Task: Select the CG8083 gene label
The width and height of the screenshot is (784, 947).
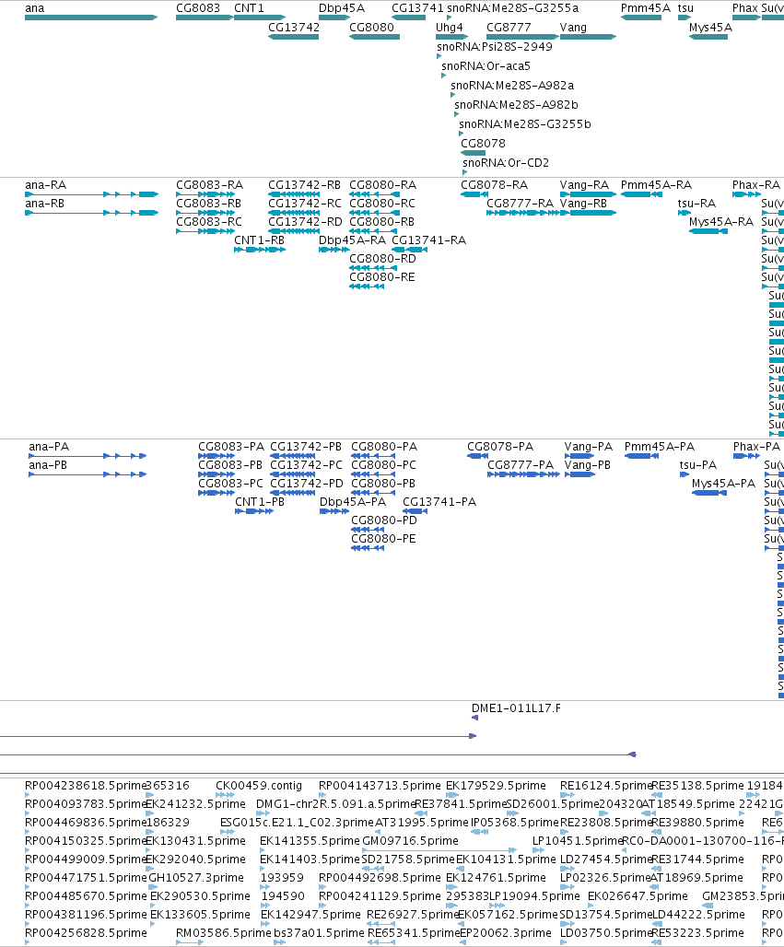Action: click(x=198, y=8)
